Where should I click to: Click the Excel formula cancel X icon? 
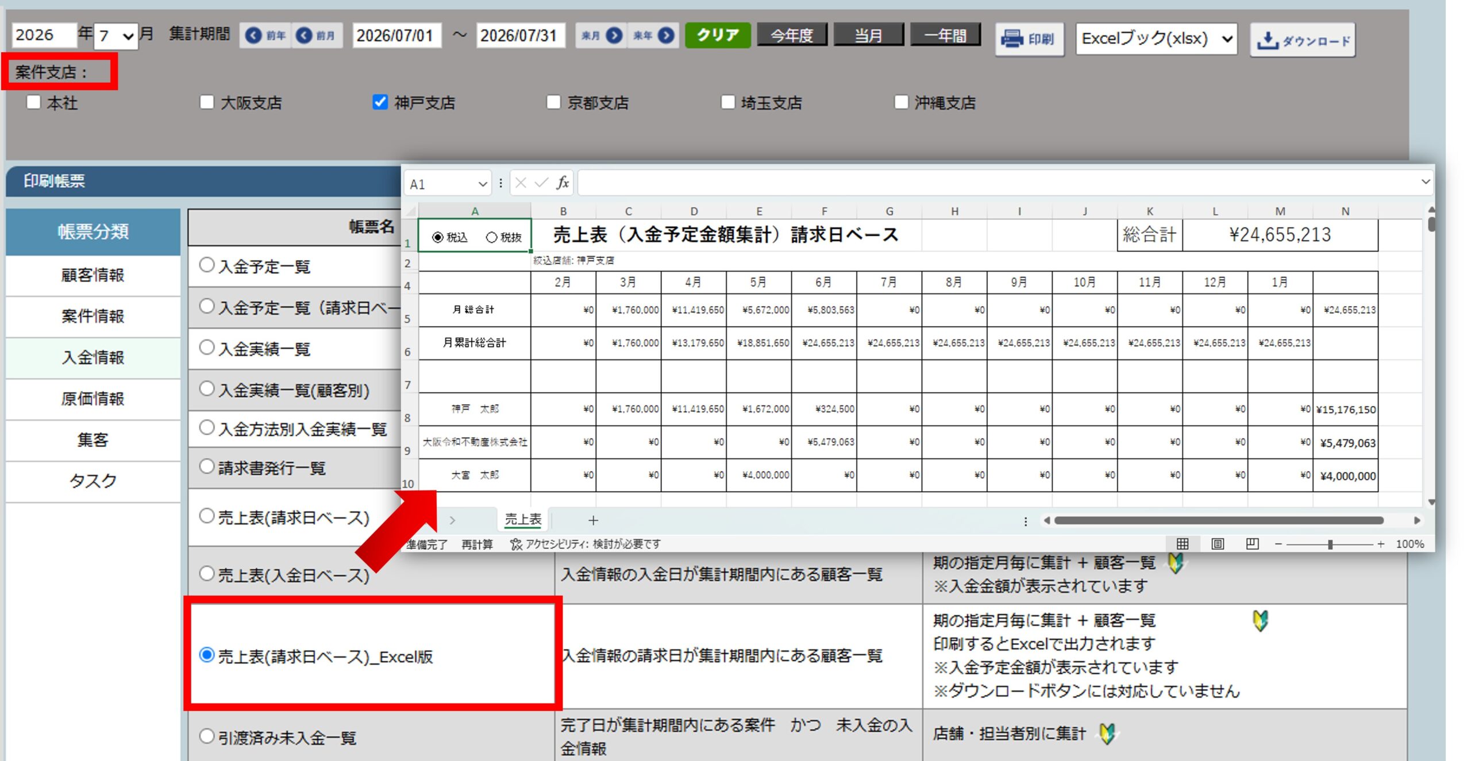[521, 183]
